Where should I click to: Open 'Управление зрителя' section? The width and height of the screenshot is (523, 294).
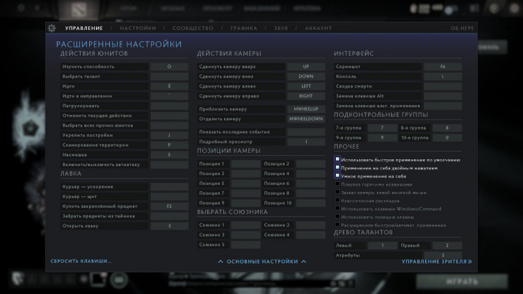pos(437,262)
